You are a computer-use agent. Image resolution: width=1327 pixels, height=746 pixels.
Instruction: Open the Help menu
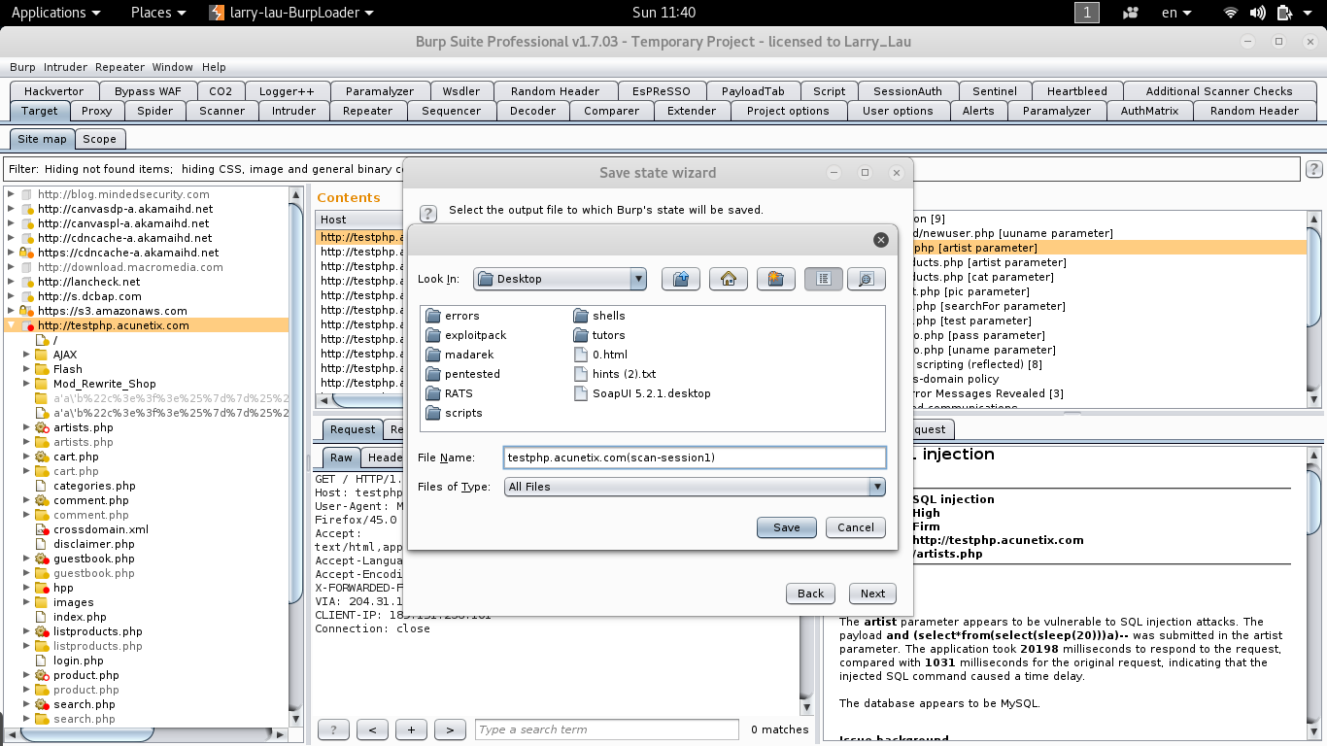click(214, 67)
